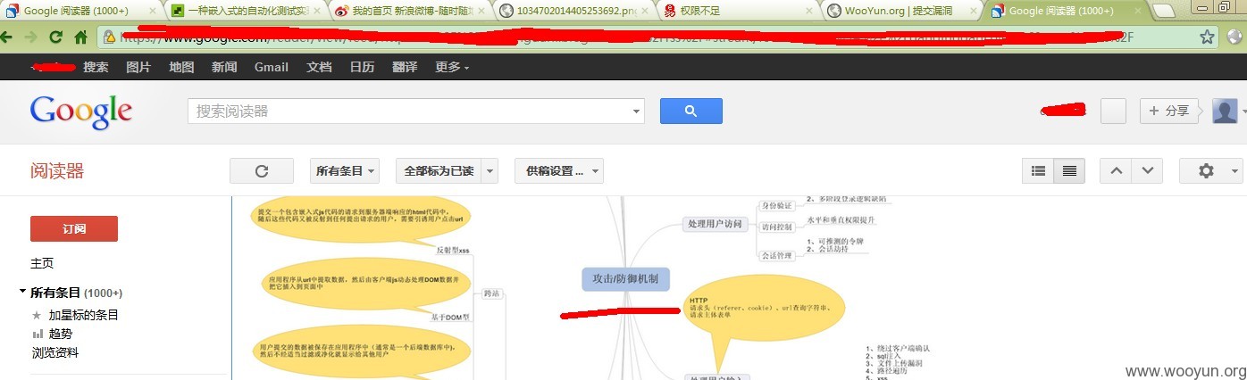The height and width of the screenshot is (380, 1247).
Task: Click the 访问控制 mind map node
Action: click(x=776, y=227)
